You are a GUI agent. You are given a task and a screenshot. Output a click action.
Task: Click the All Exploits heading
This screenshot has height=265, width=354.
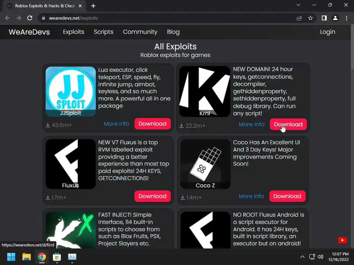(x=175, y=47)
